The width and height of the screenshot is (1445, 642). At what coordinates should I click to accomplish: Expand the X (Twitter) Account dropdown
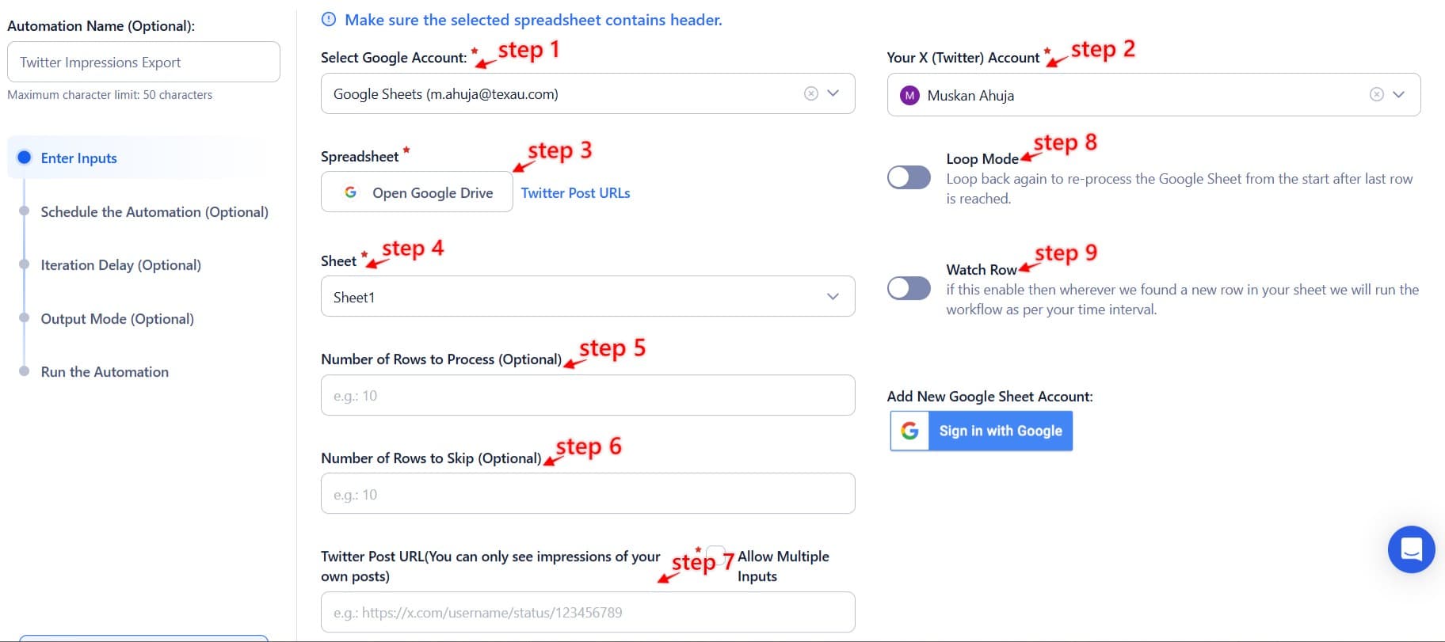tap(1398, 94)
